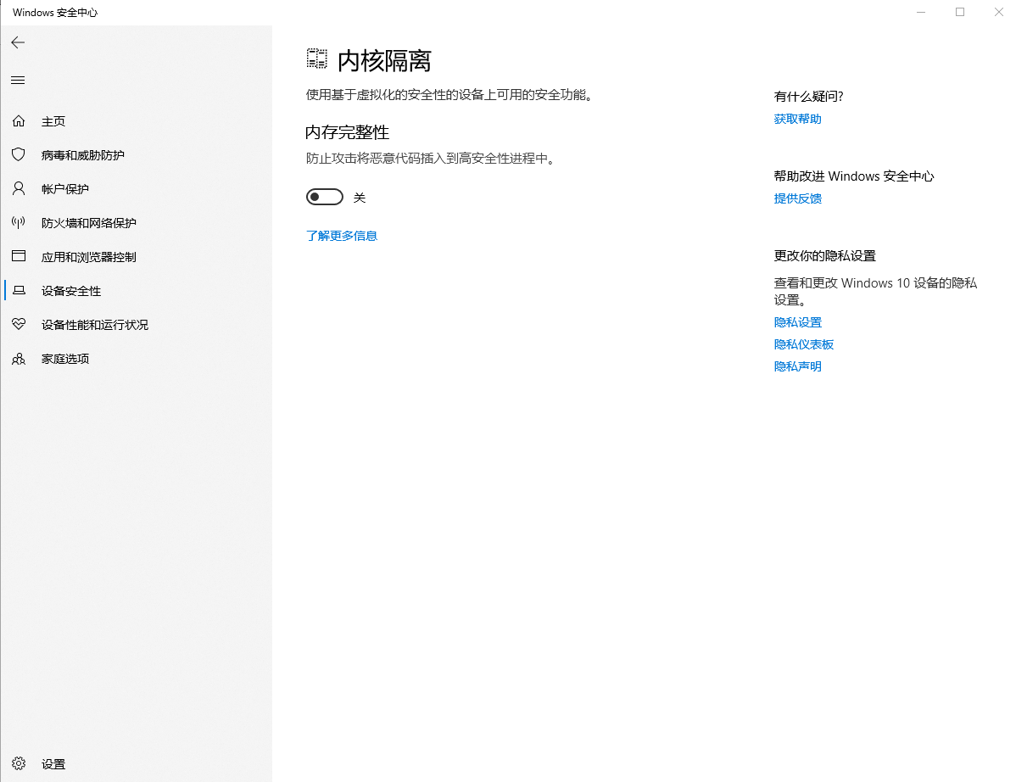The width and height of the screenshot is (1016, 782).
Task: Click the 提供反馈 link
Action: tap(798, 198)
